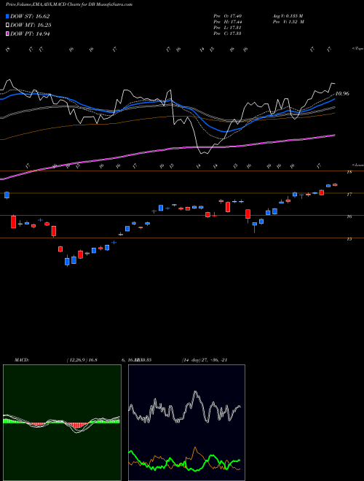Select the 'DOW ST: 16.62' legend label
Image resolution: width=364 pixels, height=481 pixels.
[30, 16]
